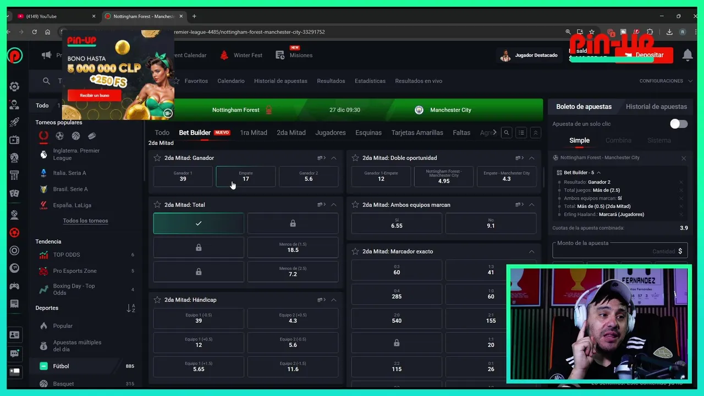The image size is (704, 396).
Task: Favorite the 2da Mitad: Ambos equipos marcan star
Action: pyautogui.click(x=355, y=205)
